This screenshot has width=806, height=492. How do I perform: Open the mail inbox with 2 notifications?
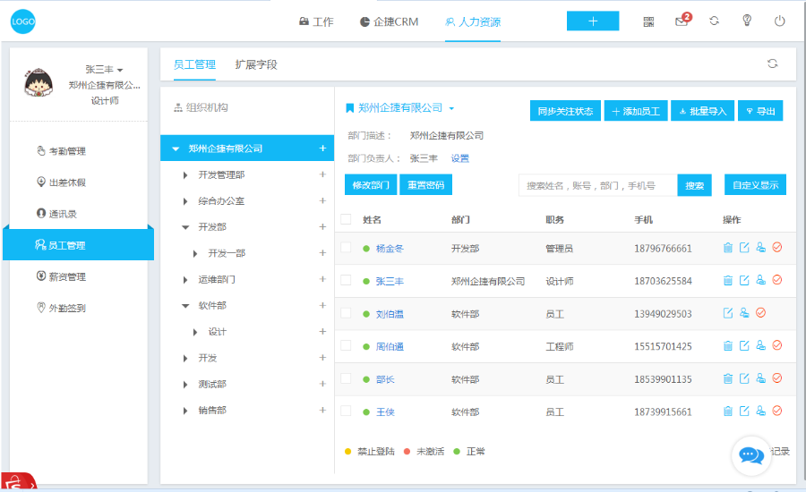682,21
